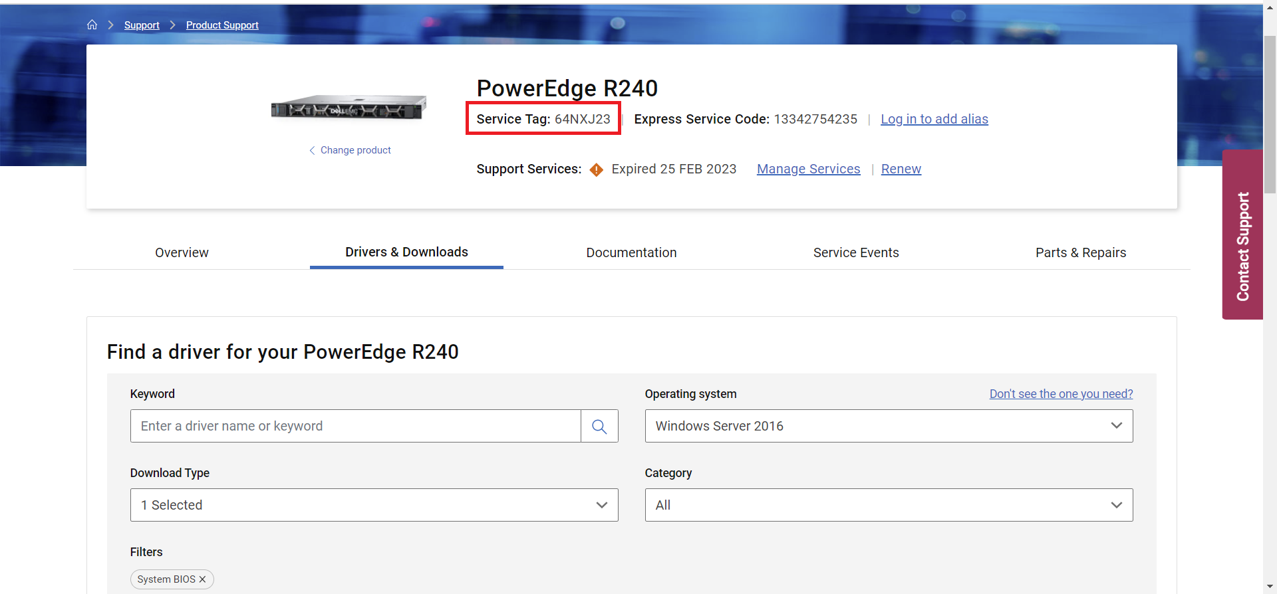This screenshot has height=594, width=1277.
Task: Click Don't see the one you need?
Action: tap(1061, 394)
